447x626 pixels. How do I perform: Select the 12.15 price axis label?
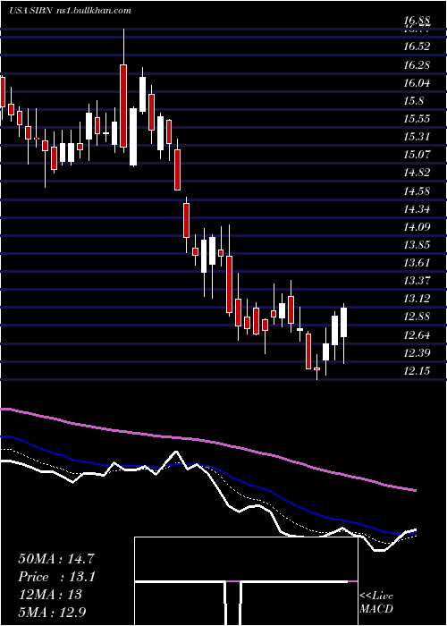click(x=417, y=371)
